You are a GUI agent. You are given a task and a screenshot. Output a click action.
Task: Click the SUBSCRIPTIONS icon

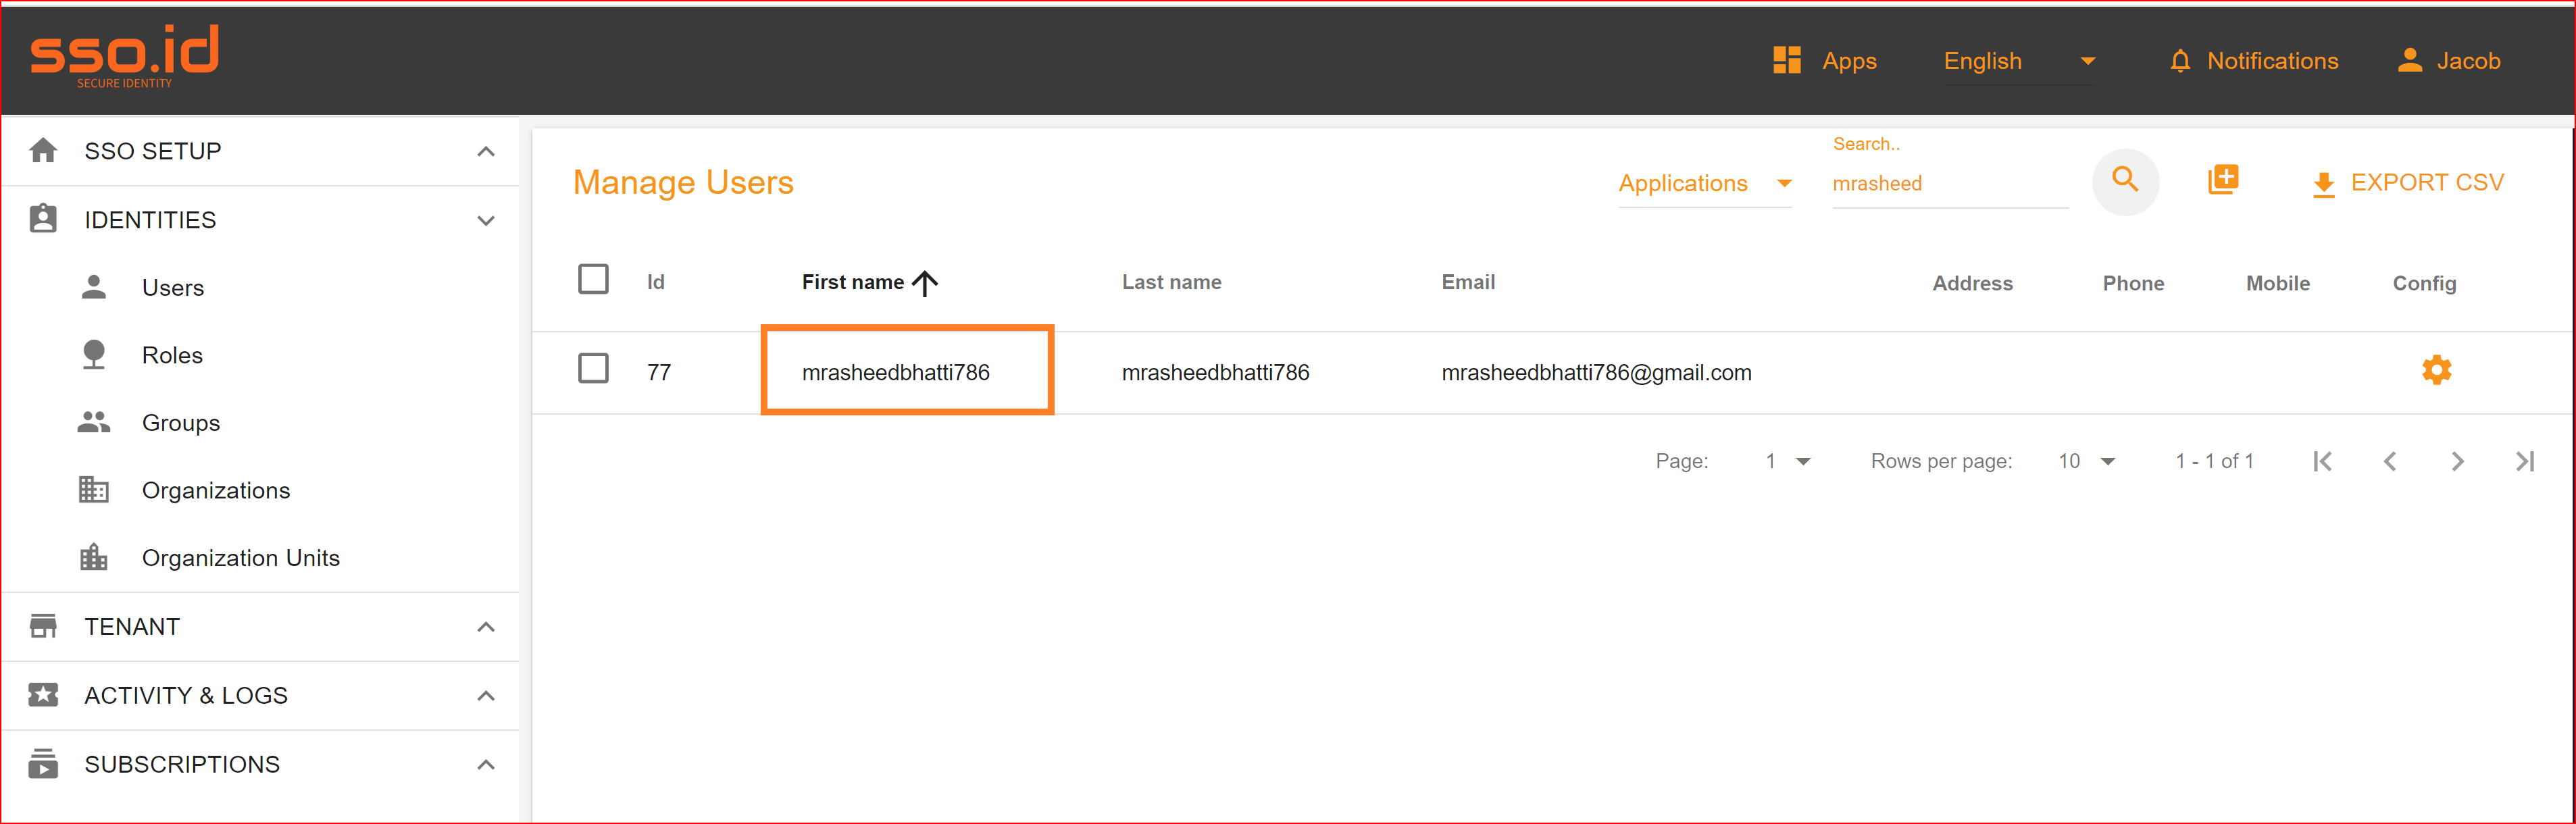43,763
